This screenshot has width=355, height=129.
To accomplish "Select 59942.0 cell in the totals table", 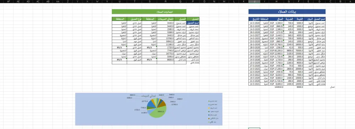I will click(x=165, y=42).
